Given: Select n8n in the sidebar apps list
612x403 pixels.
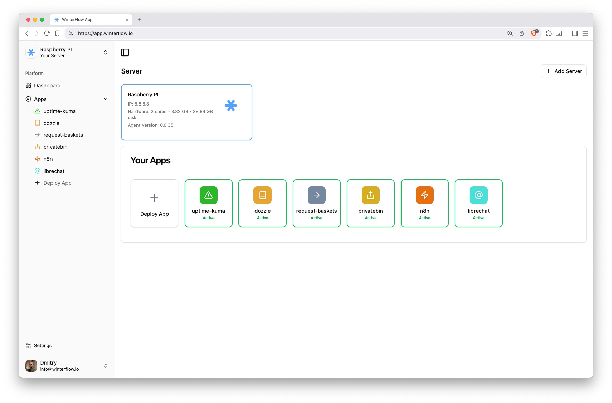Looking at the screenshot, I should click(x=71, y=159).
